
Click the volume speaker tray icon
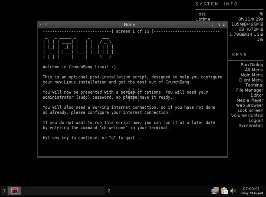coord(233,191)
